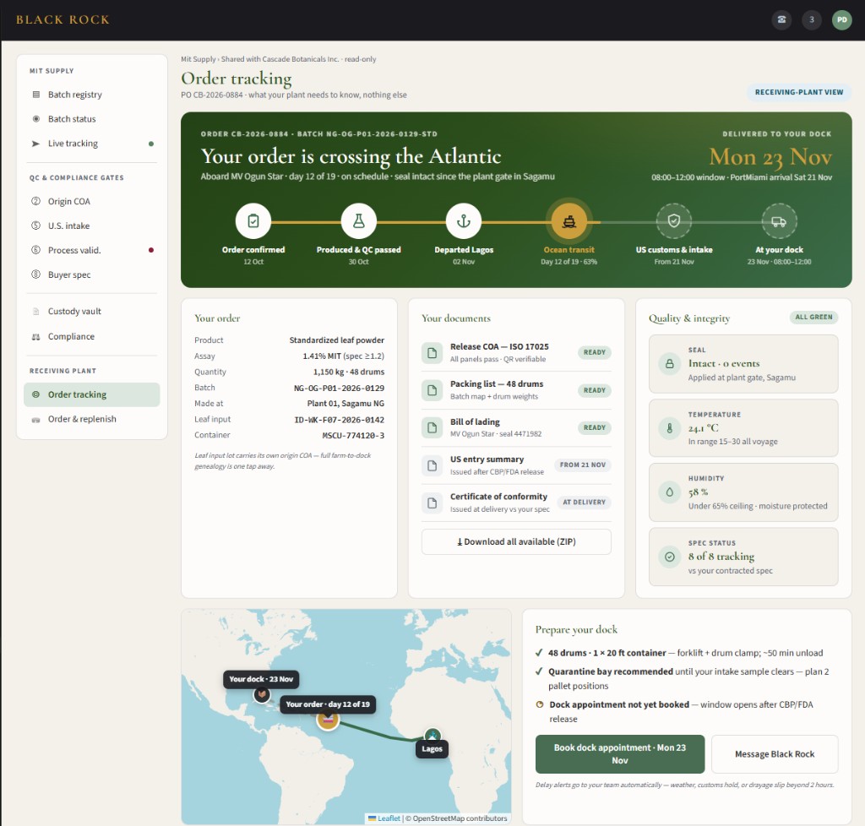
Task: Click Download all available (ZIP)
Action: point(516,541)
